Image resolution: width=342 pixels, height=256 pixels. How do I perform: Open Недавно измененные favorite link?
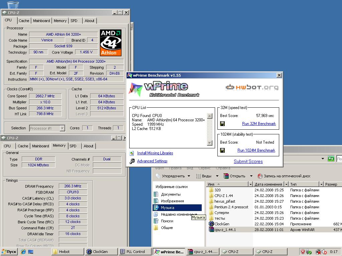click(x=179, y=214)
